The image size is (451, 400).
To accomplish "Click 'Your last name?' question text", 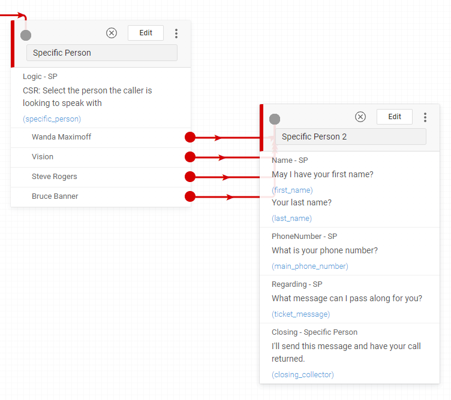I will click(x=302, y=202).
